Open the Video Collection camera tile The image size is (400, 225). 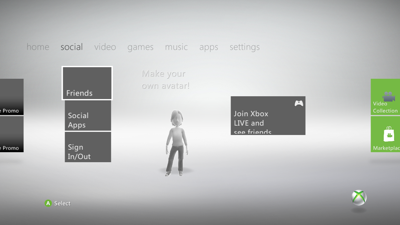coord(385,97)
